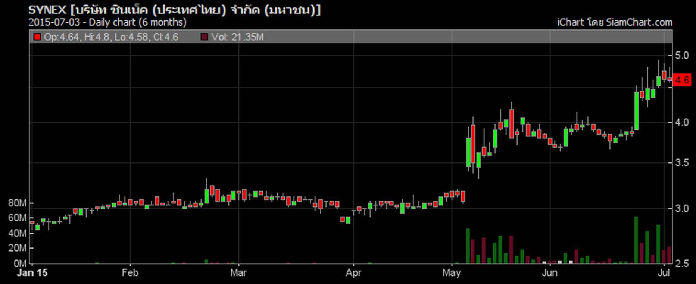
Task: Click the SYNEX chart title
Action: [174, 10]
